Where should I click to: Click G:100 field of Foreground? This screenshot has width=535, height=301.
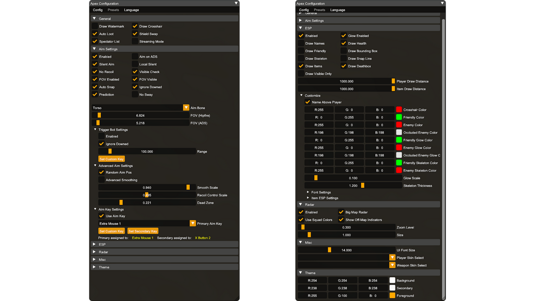tap(343, 295)
